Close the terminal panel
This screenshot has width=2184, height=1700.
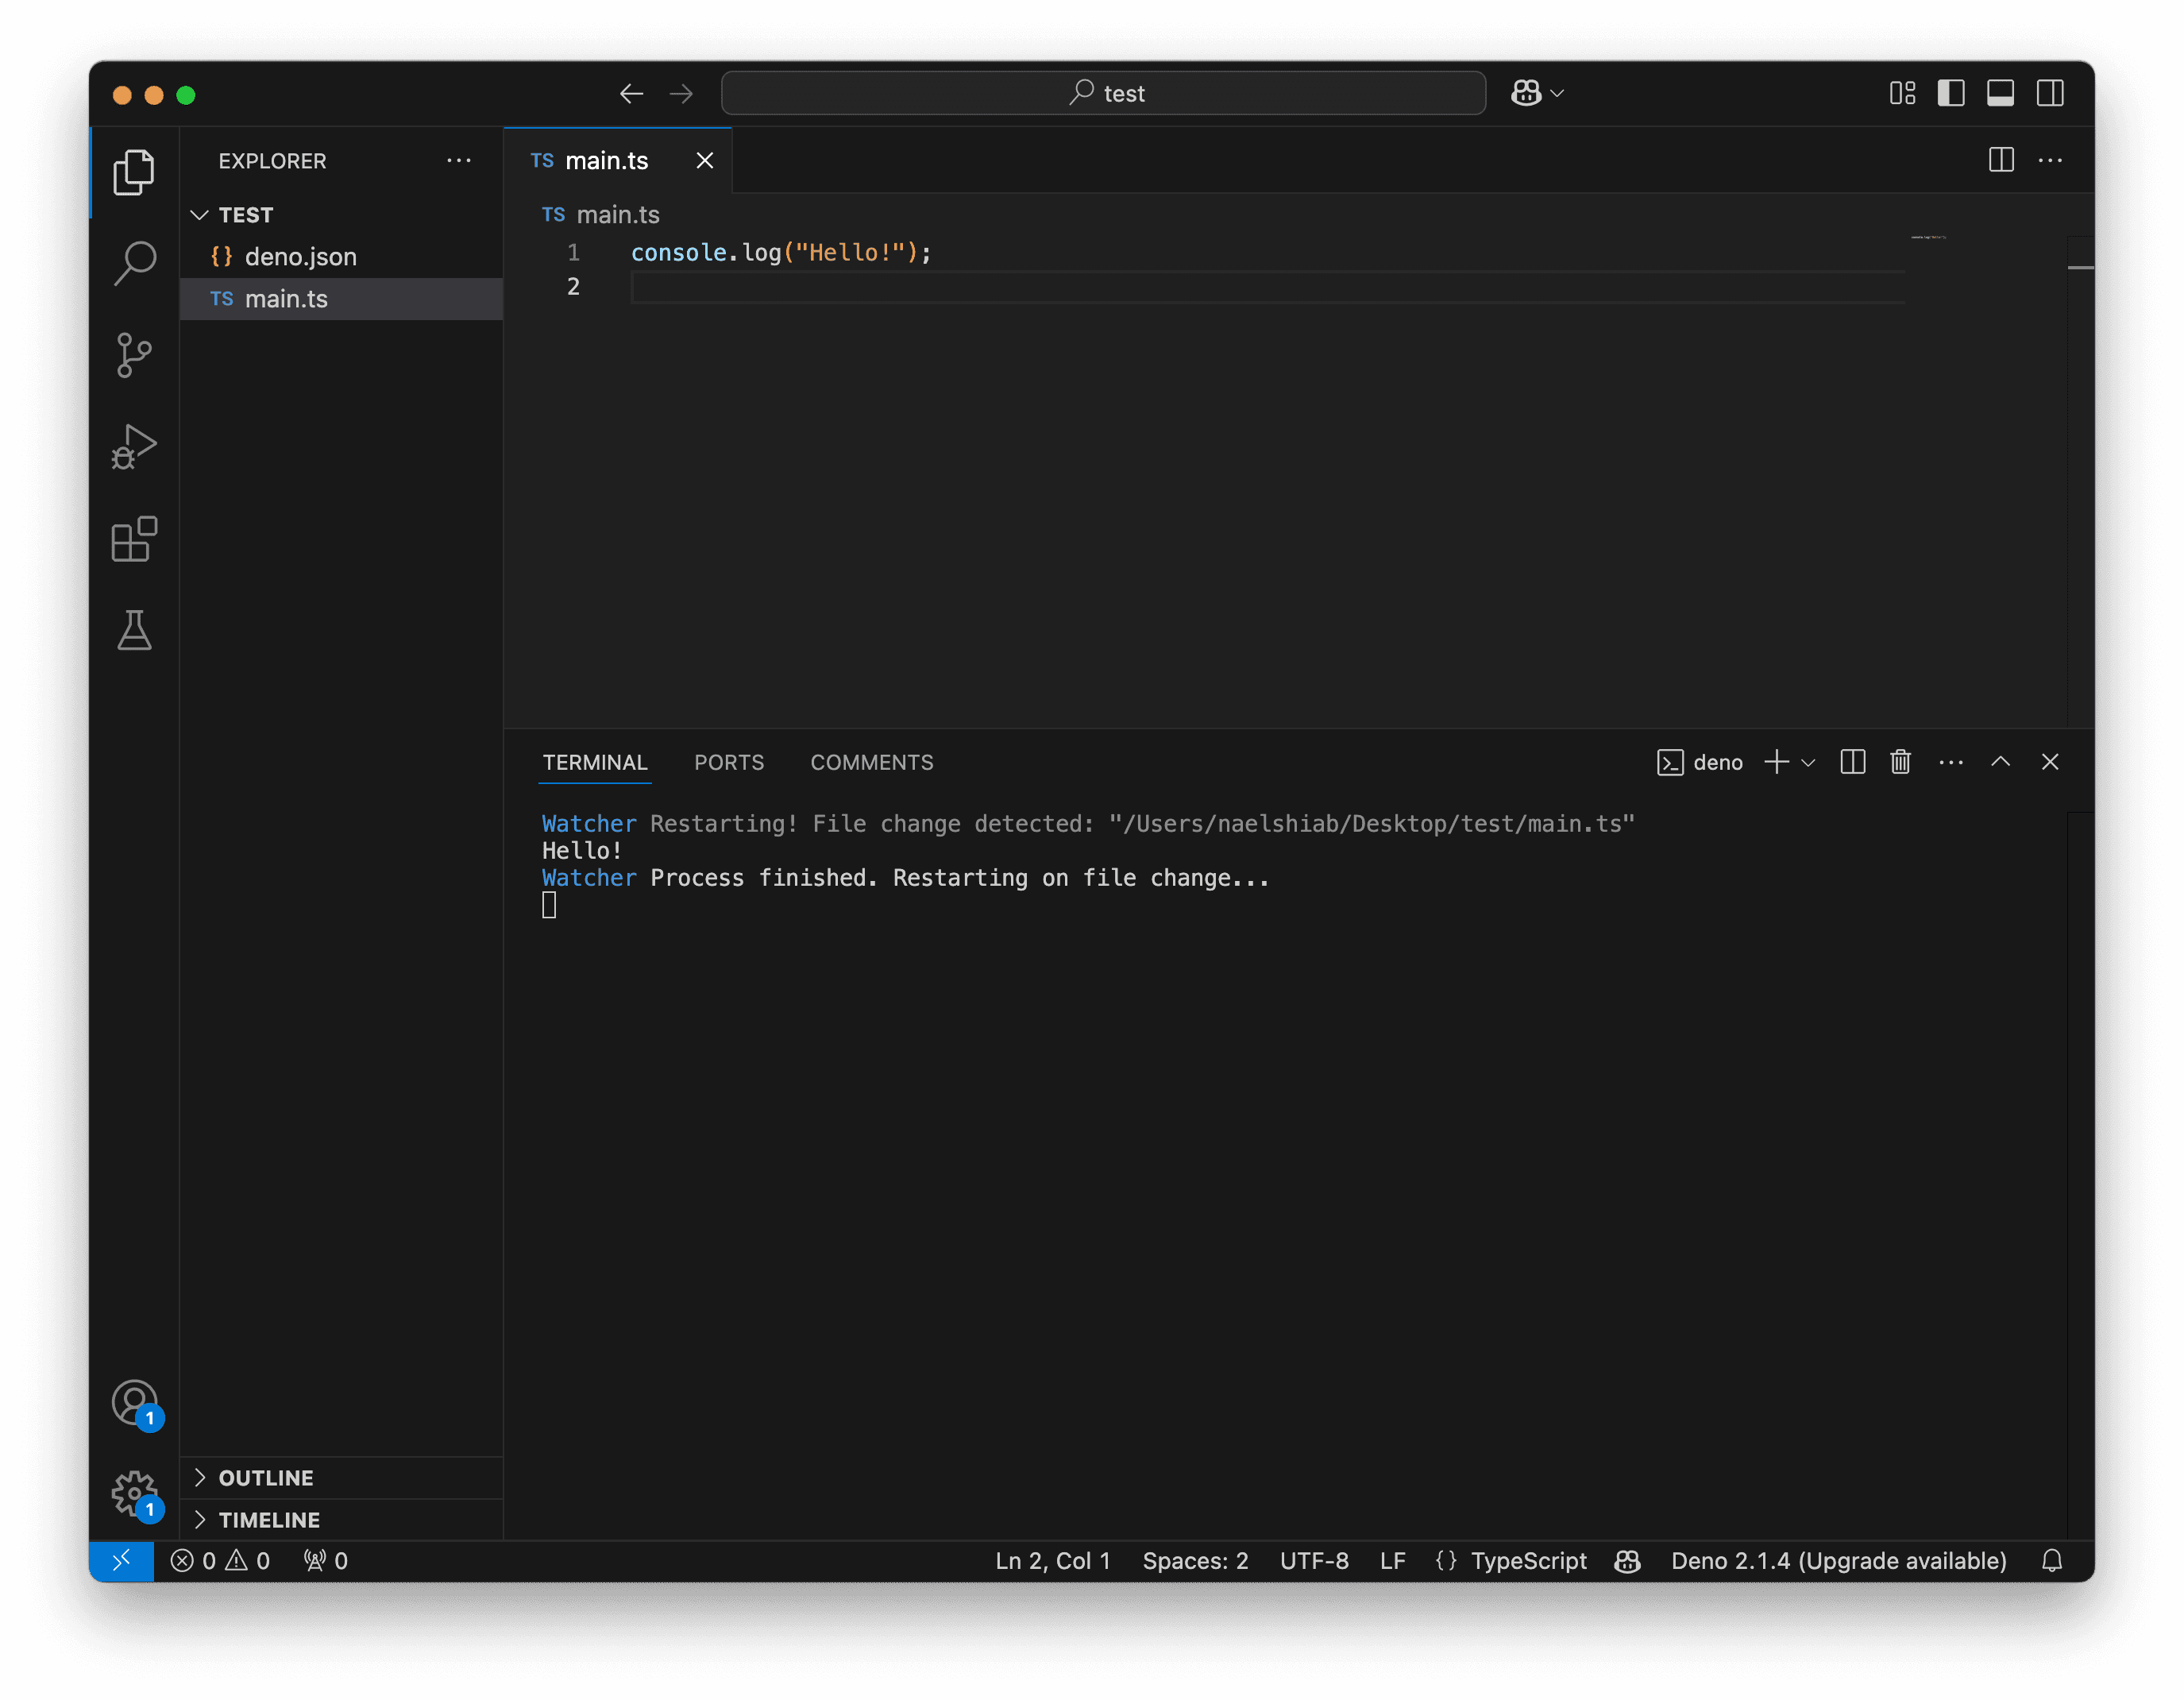[2050, 762]
